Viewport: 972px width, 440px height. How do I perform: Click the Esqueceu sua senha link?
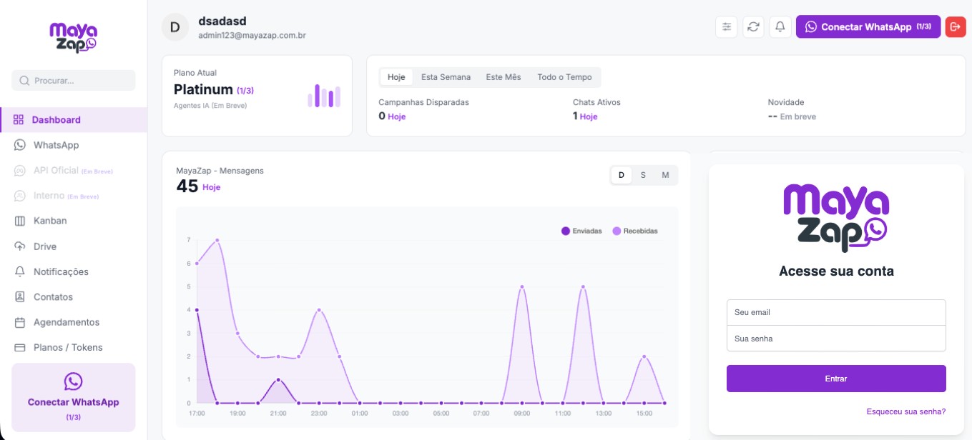point(905,411)
